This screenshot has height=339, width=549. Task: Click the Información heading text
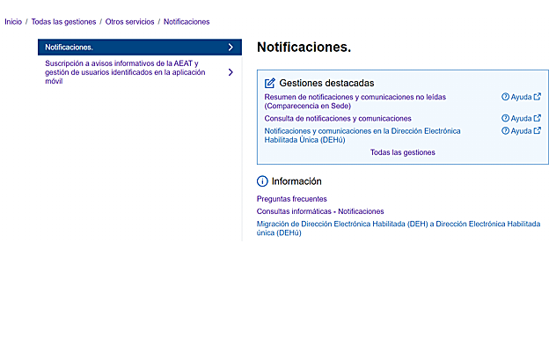tap(296, 181)
